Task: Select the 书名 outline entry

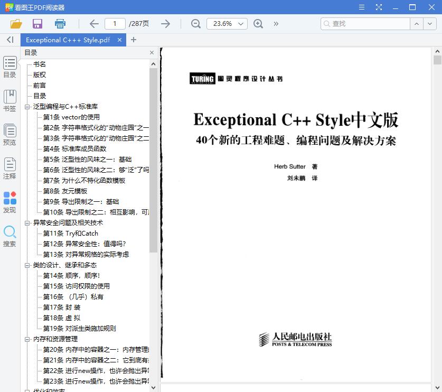Action: [40, 64]
